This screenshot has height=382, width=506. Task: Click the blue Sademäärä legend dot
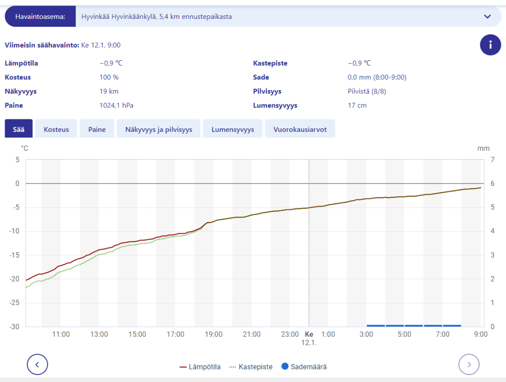[x=285, y=367]
